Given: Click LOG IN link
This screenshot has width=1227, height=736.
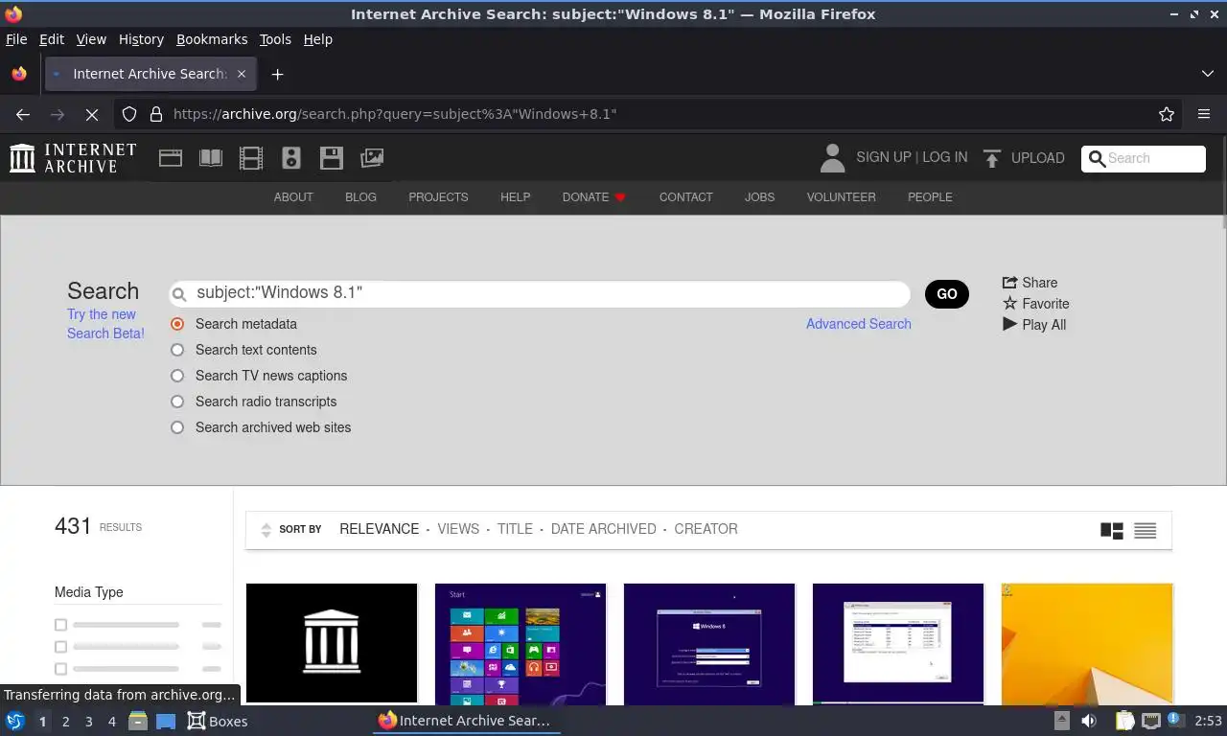Looking at the screenshot, I should (x=944, y=157).
